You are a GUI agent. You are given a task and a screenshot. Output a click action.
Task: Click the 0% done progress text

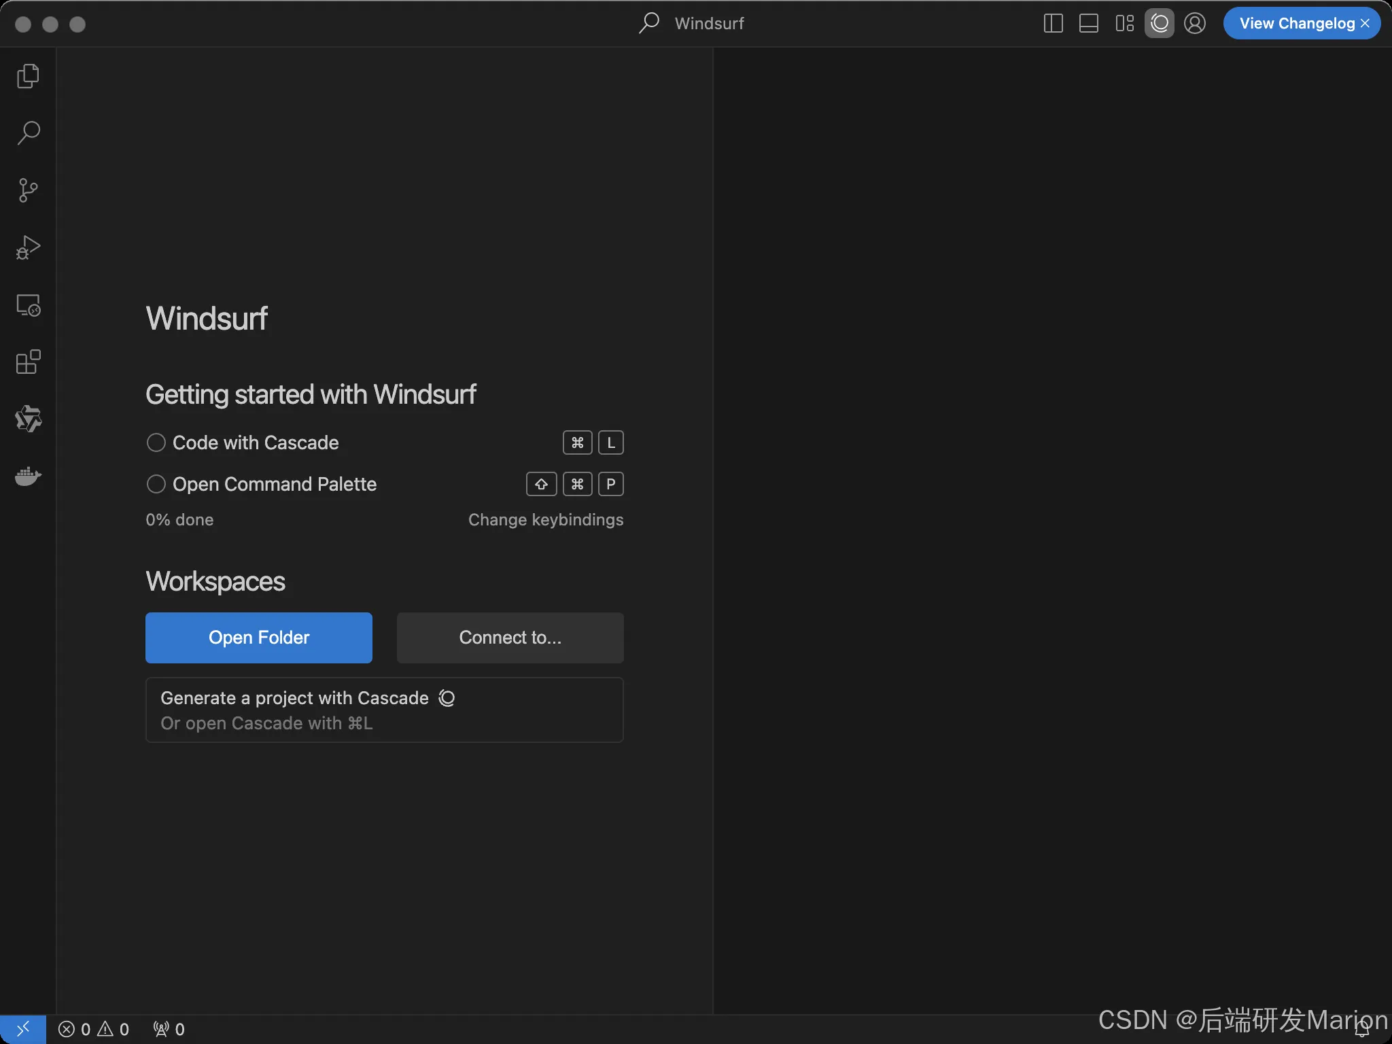pos(179,520)
